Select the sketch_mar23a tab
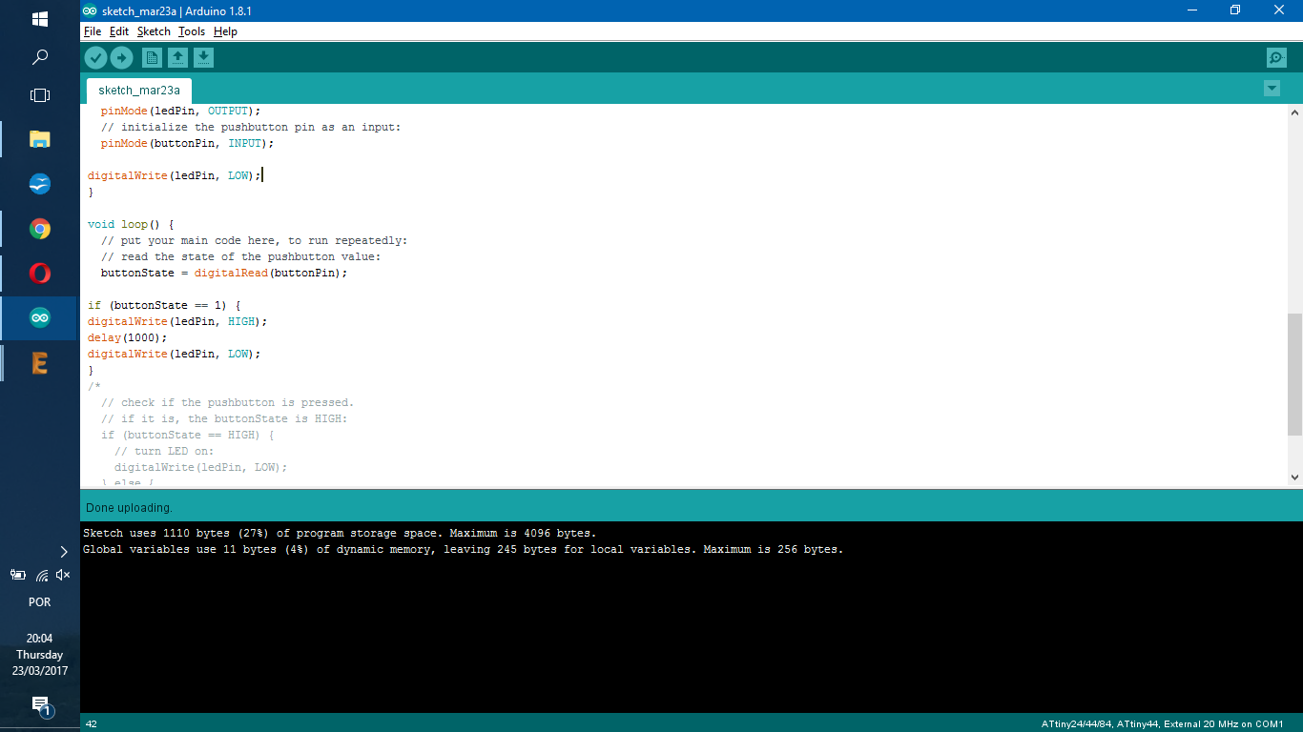1303x732 pixels. coord(139,91)
